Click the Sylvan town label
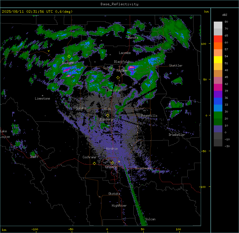 (x=108, y=68)
